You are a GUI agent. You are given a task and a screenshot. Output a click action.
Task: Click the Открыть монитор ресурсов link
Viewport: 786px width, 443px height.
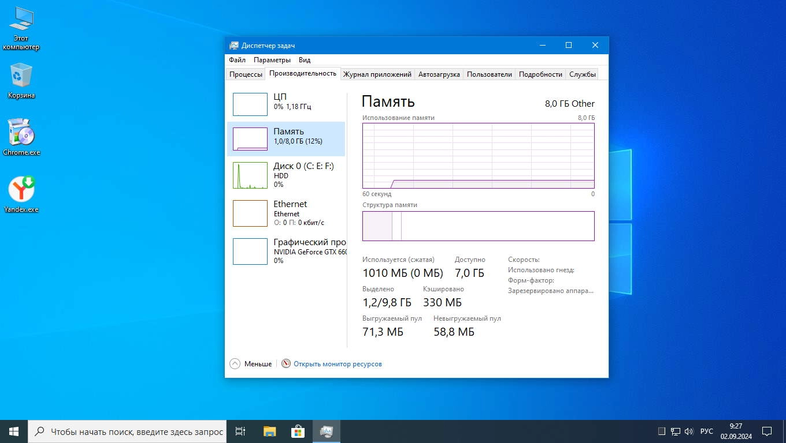point(338,364)
